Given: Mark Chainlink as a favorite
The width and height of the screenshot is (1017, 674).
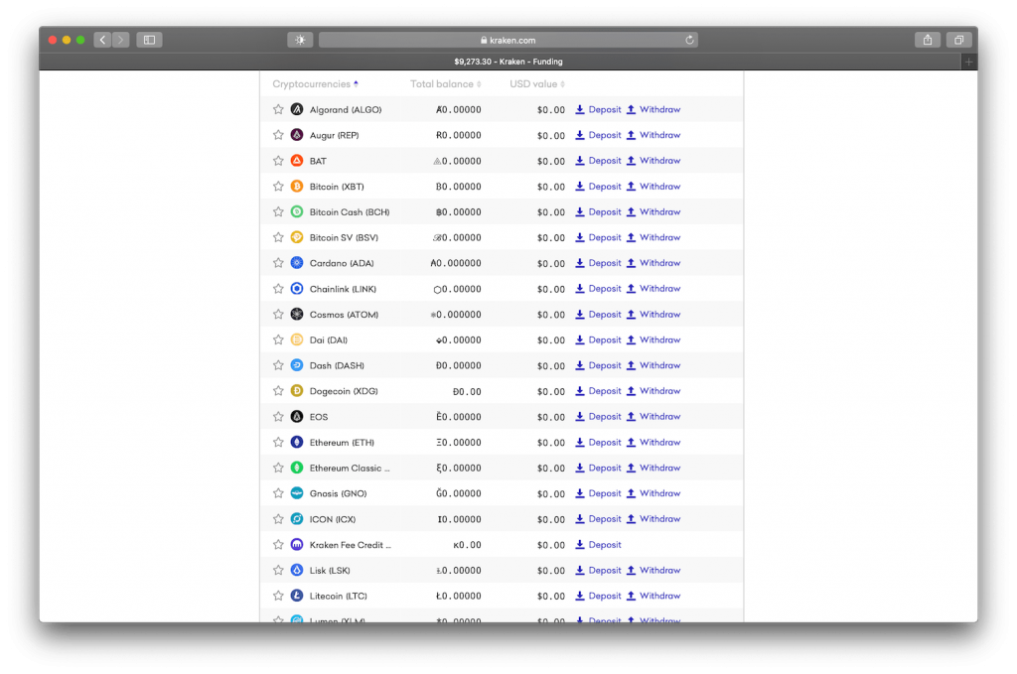Looking at the screenshot, I should [278, 289].
